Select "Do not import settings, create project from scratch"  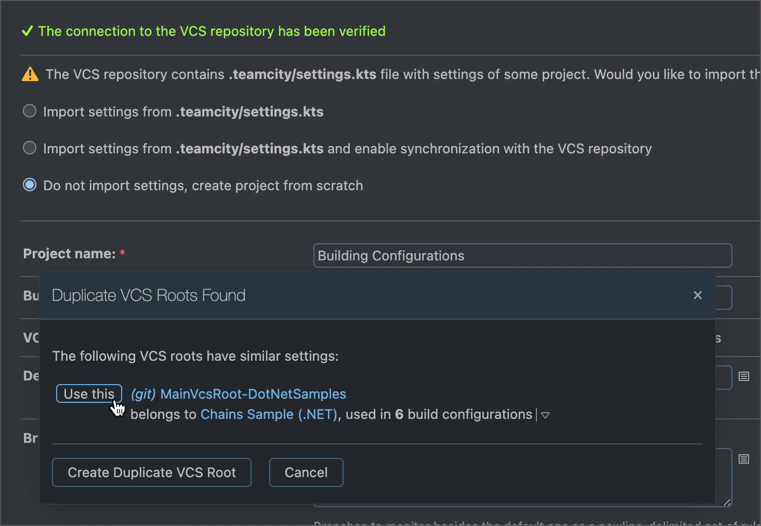30,185
